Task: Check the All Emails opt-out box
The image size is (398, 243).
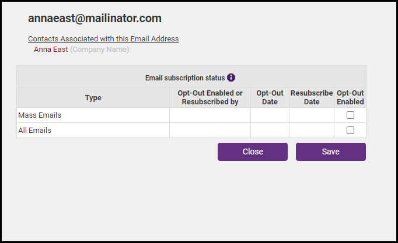Action: 350,131
